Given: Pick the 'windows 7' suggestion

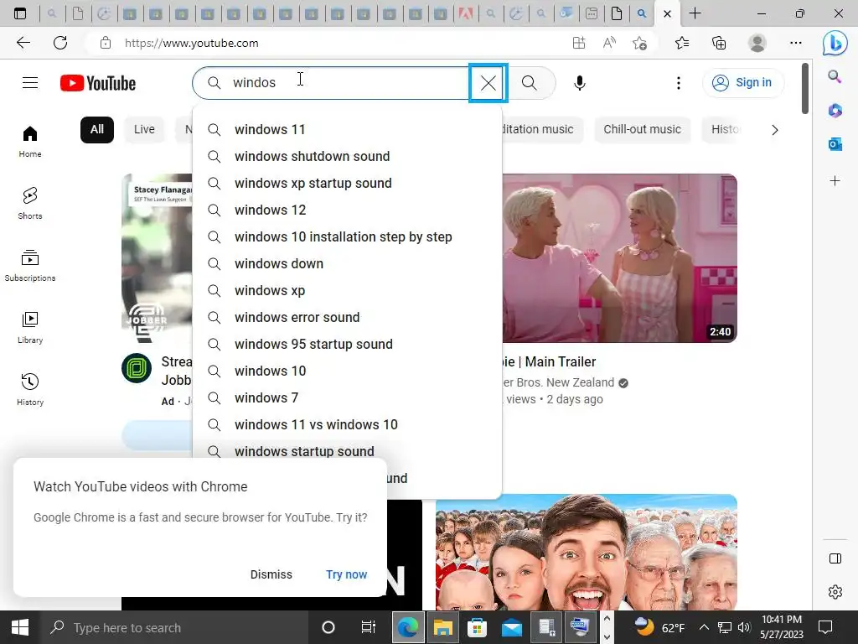Looking at the screenshot, I should tap(347, 398).
